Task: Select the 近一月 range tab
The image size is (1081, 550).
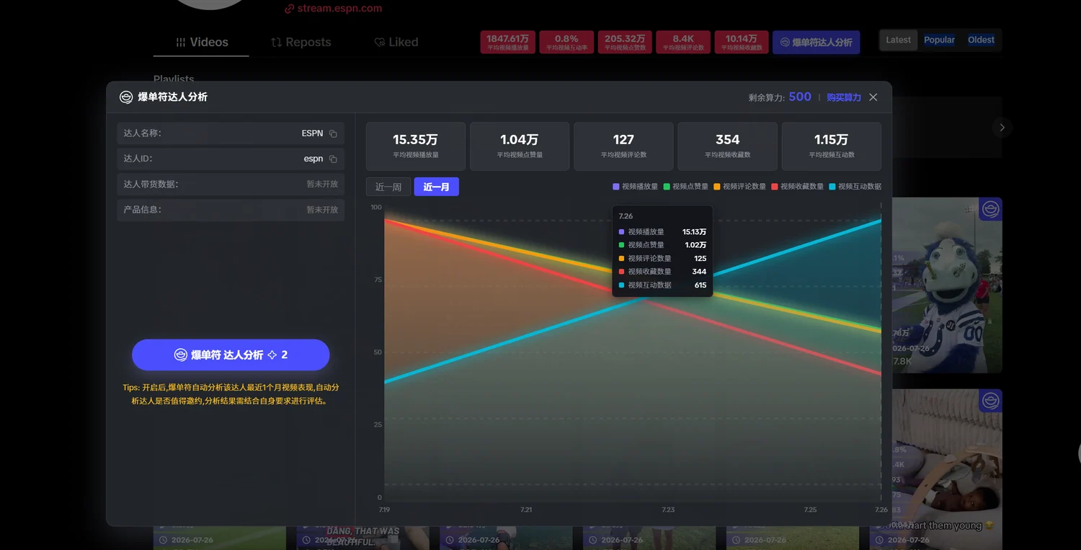Action: pyautogui.click(x=436, y=187)
